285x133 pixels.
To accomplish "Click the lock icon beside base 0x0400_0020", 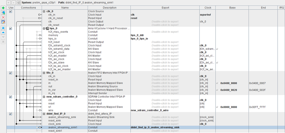I will point(217,90).
